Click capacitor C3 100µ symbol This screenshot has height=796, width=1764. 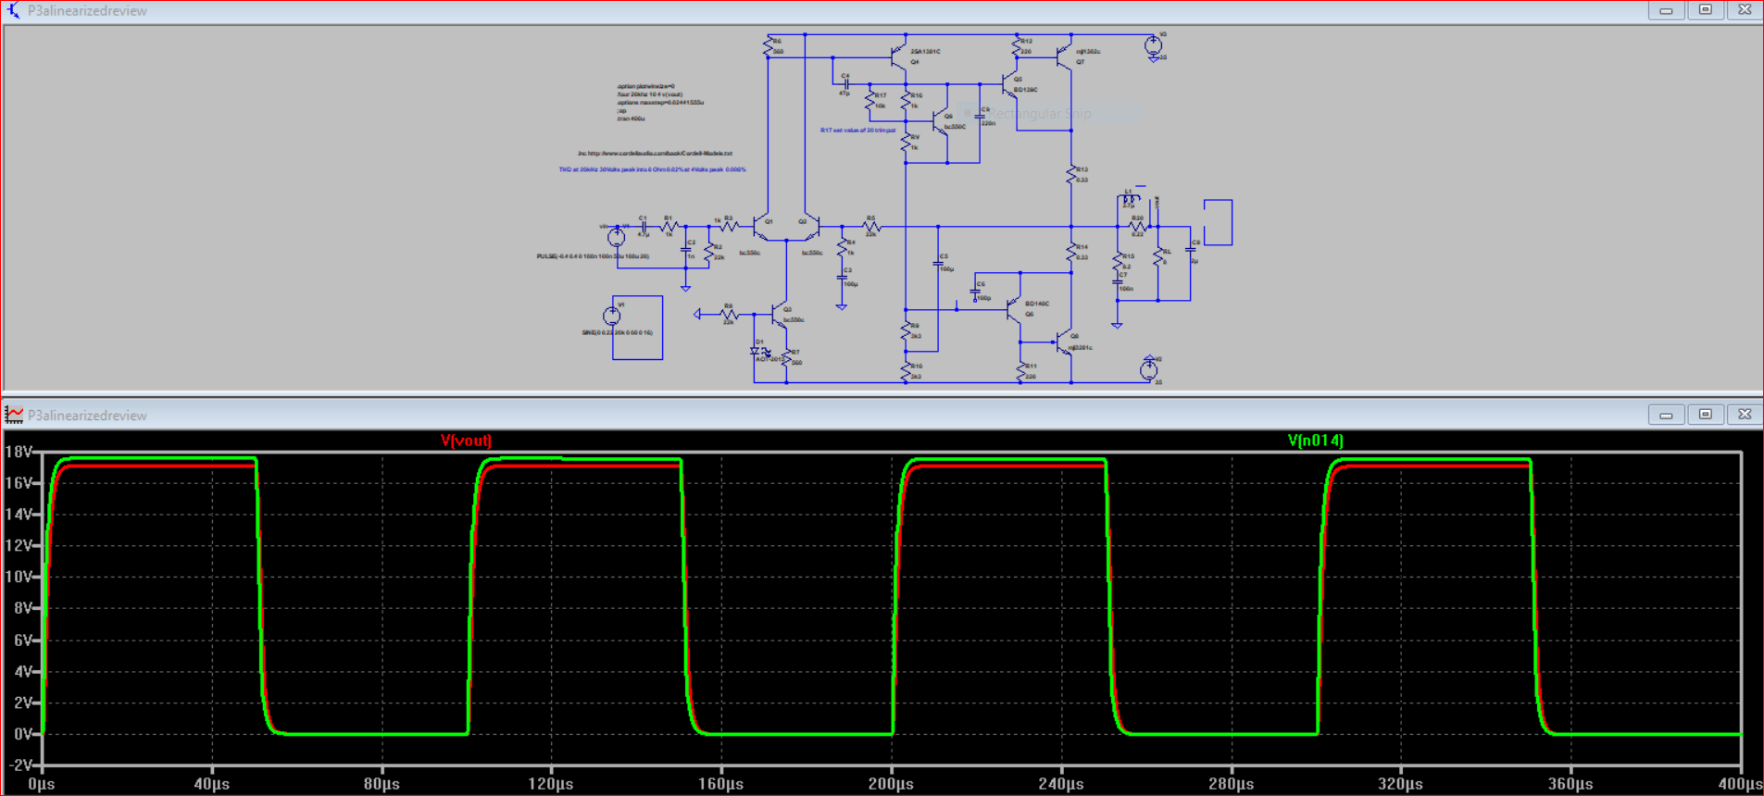(842, 276)
